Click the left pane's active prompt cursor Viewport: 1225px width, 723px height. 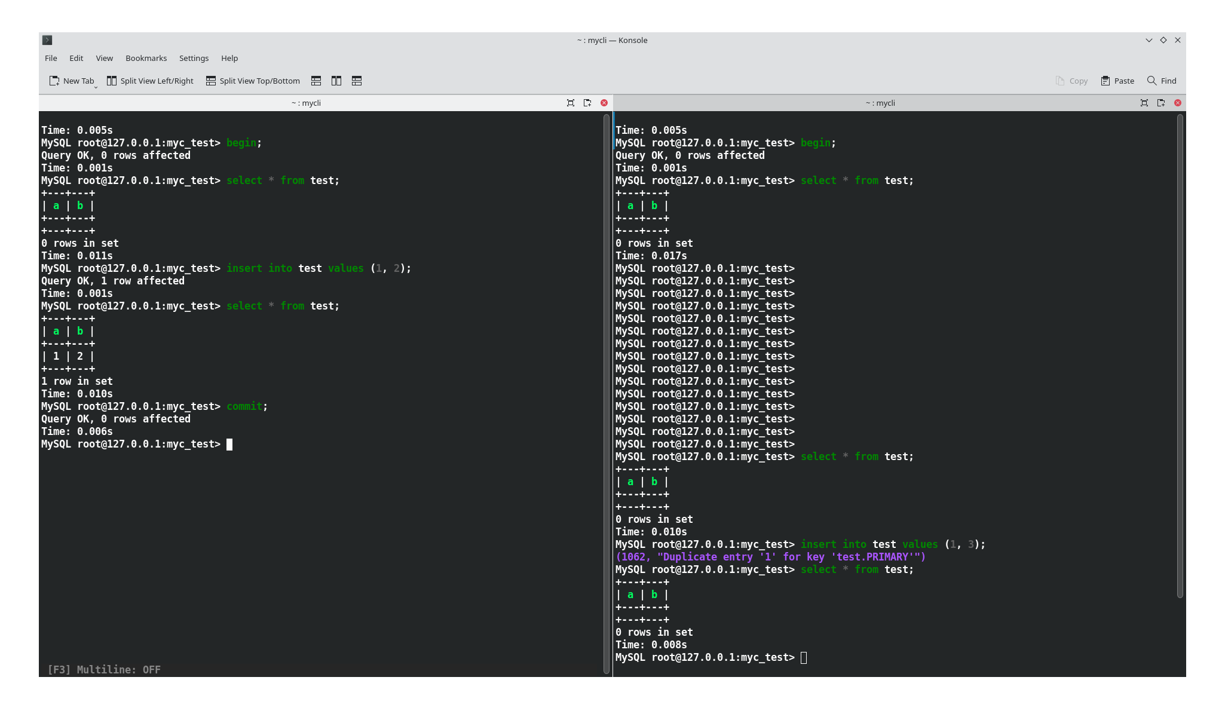point(229,444)
